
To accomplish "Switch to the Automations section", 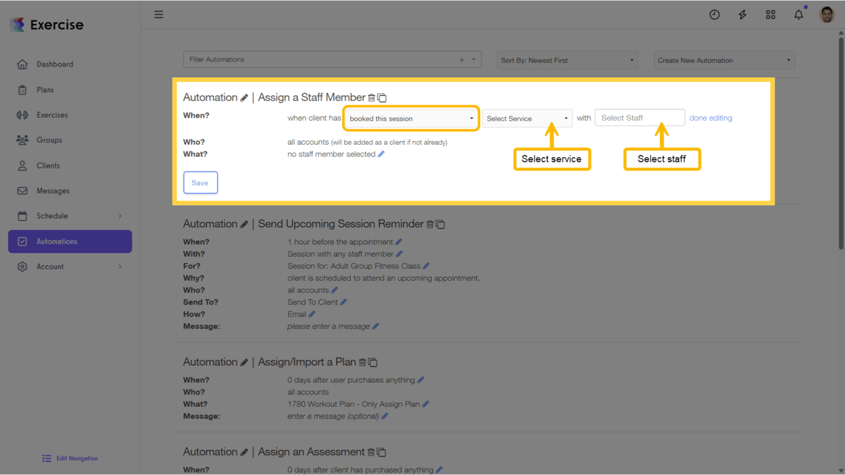I will 57,241.
